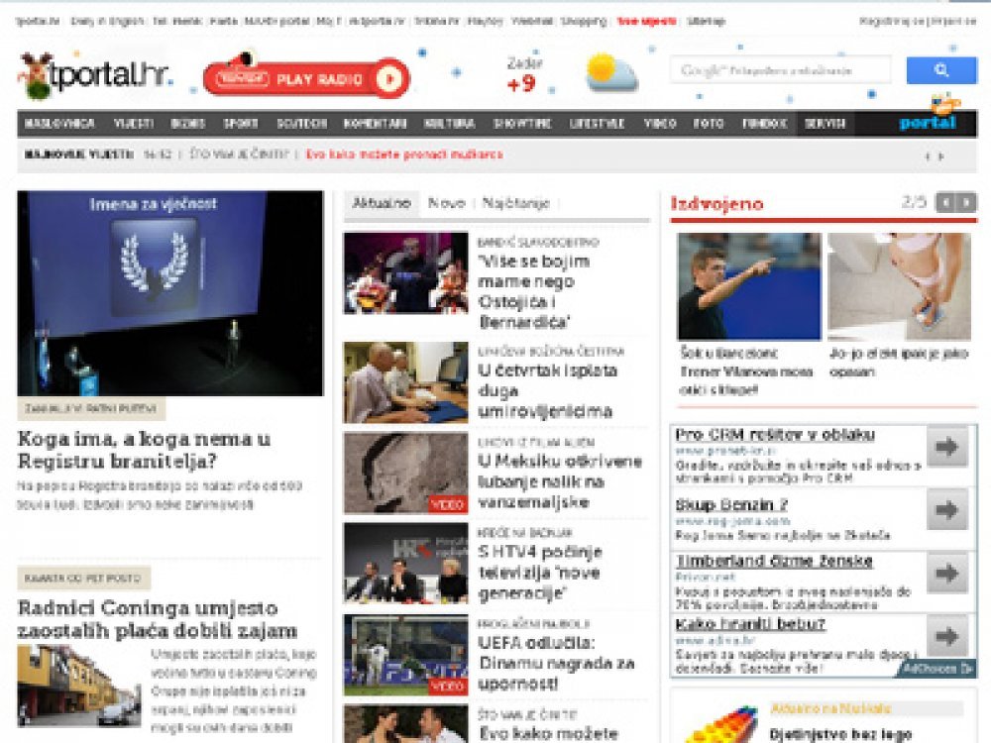The width and height of the screenshot is (991, 743).
Task: Click the arrow beside the Skup Benzin ad
Action: coord(946,510)
